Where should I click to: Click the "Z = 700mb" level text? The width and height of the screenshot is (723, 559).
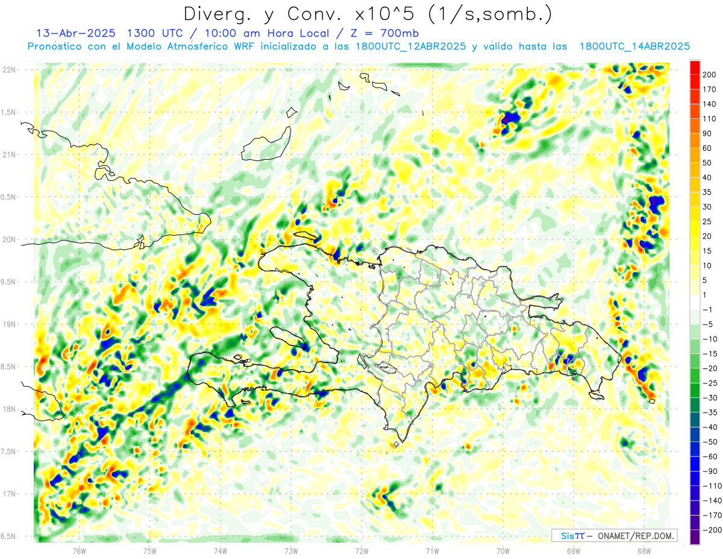pyautogui.click(x=386, y=33)
